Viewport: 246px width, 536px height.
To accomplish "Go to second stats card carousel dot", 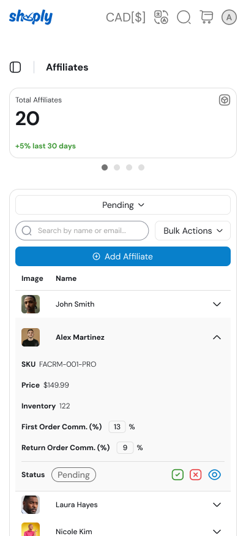I will coord(117,167).
